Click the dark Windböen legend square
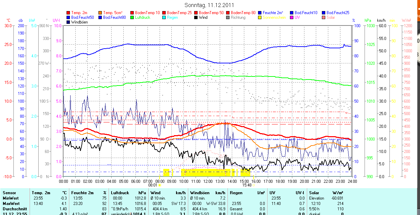This screenshot has height=215, width=420. (x=69, y=22)
